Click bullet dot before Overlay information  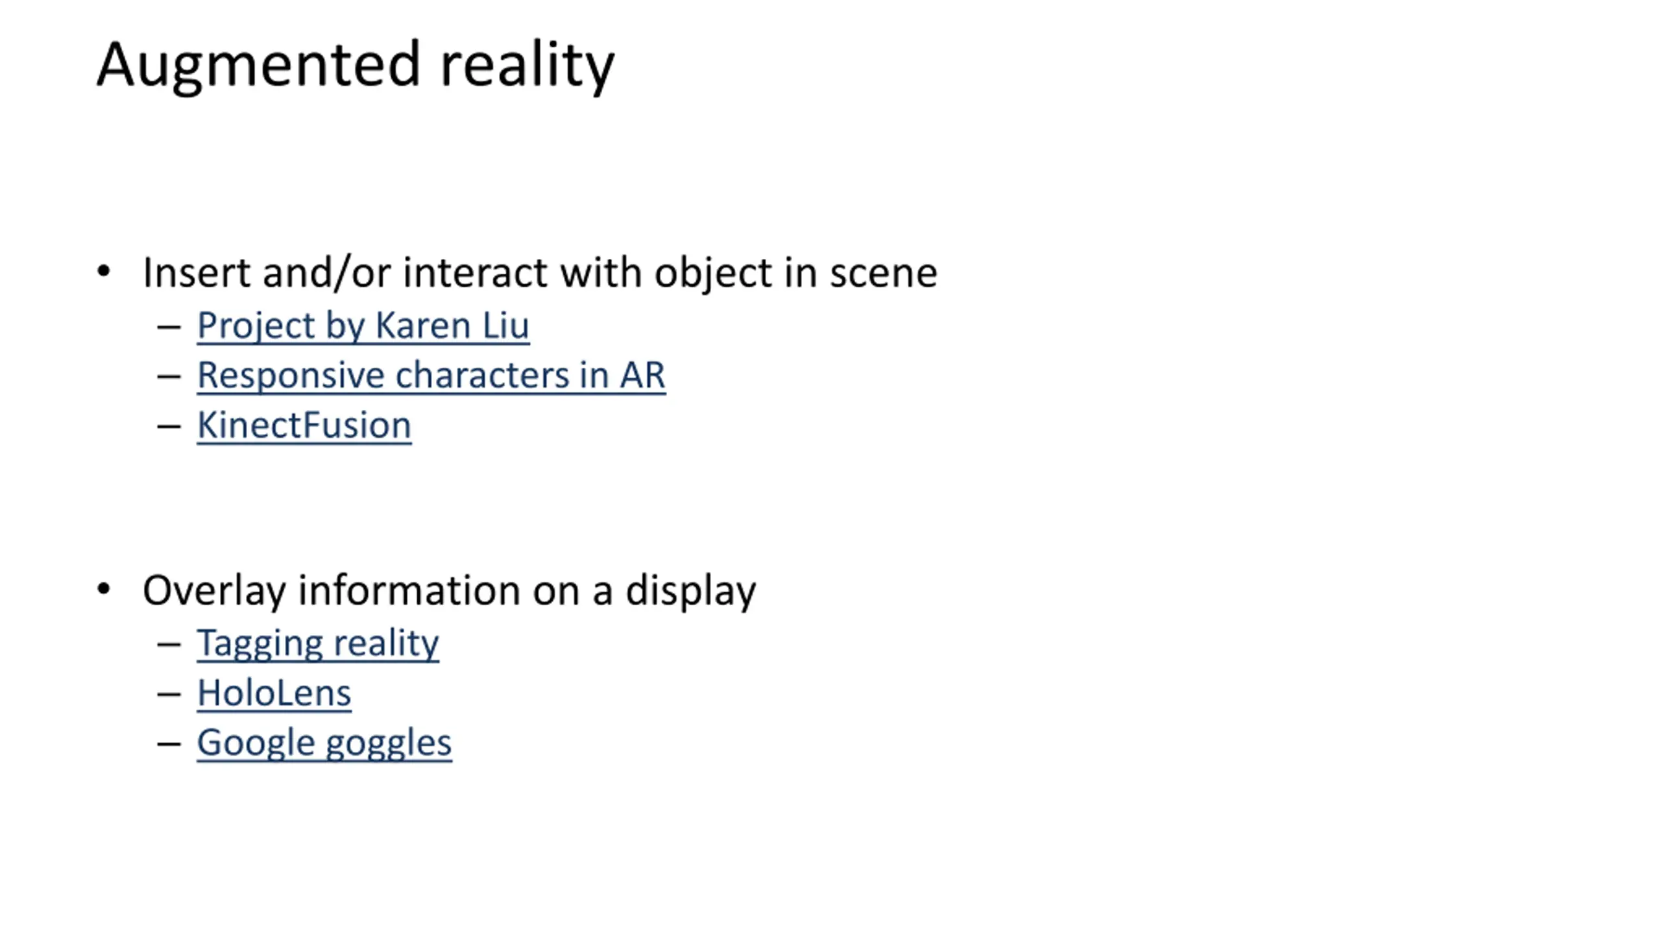[104, 590]
